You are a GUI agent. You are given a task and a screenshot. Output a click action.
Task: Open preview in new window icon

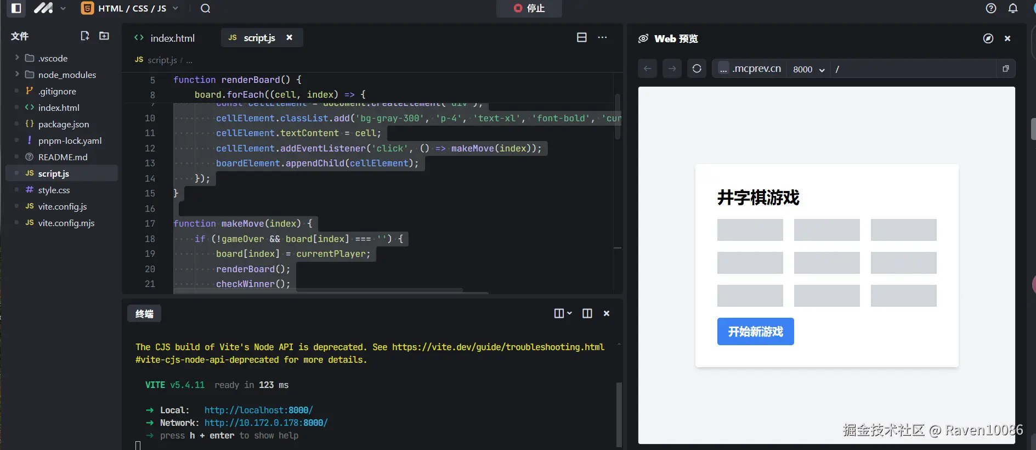1006,69
